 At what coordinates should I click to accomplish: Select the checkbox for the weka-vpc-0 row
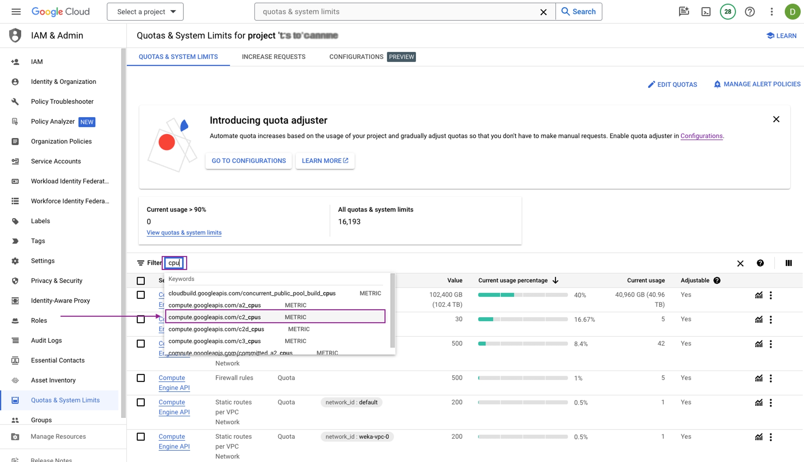coord(141,437)
